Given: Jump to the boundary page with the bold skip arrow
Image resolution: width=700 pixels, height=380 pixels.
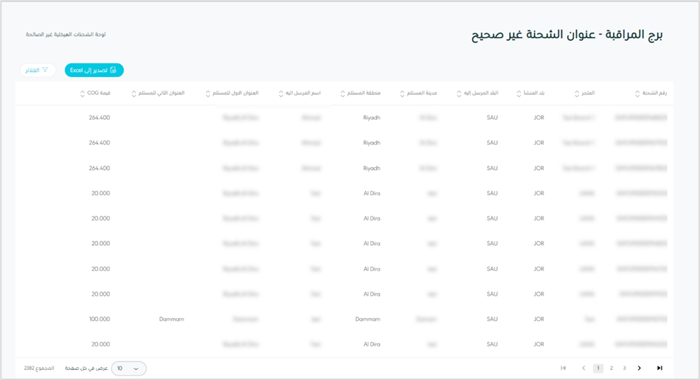Looking at the screenshot, I should point(659,368).
